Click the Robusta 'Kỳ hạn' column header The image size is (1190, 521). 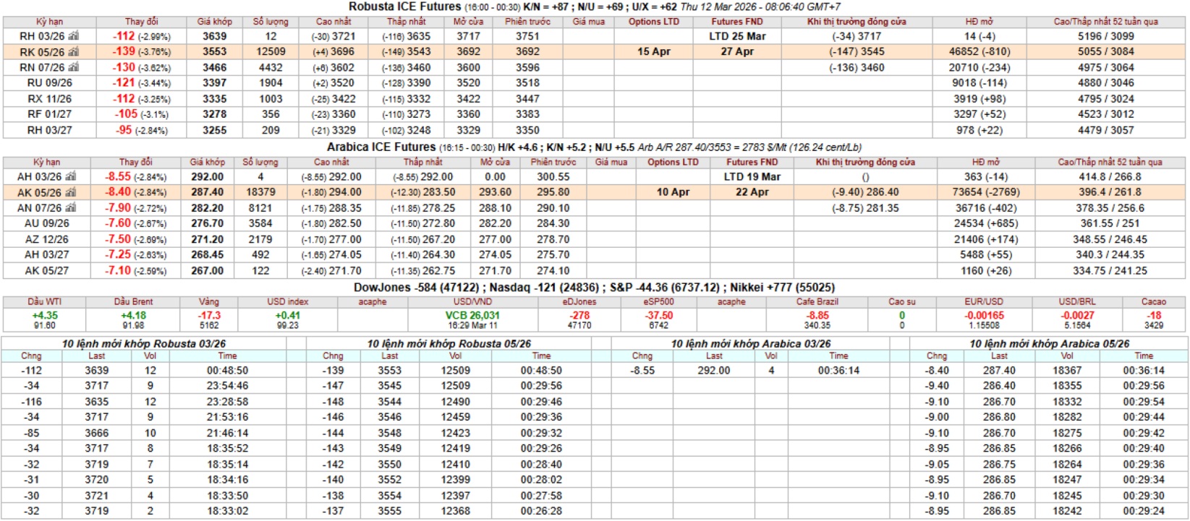click(x=48, y=22)
